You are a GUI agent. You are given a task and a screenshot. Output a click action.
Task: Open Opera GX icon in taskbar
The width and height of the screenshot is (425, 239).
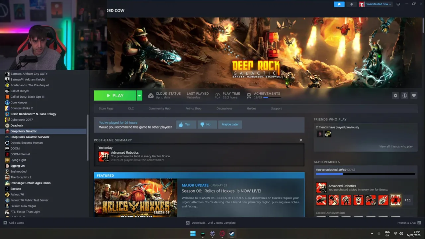222,233
